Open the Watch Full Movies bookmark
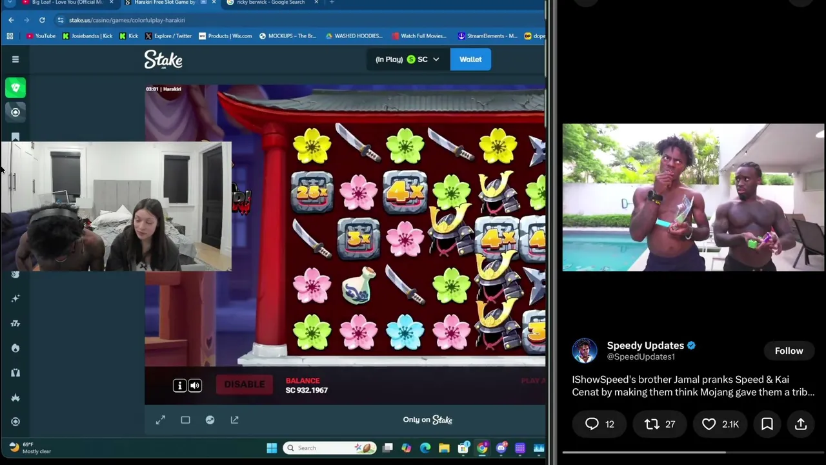 coord(419,36)
